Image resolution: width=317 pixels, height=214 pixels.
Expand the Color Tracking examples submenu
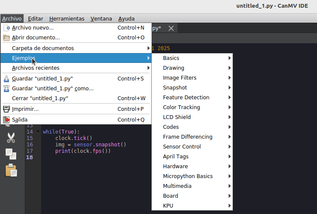click(x=192, y=107)
